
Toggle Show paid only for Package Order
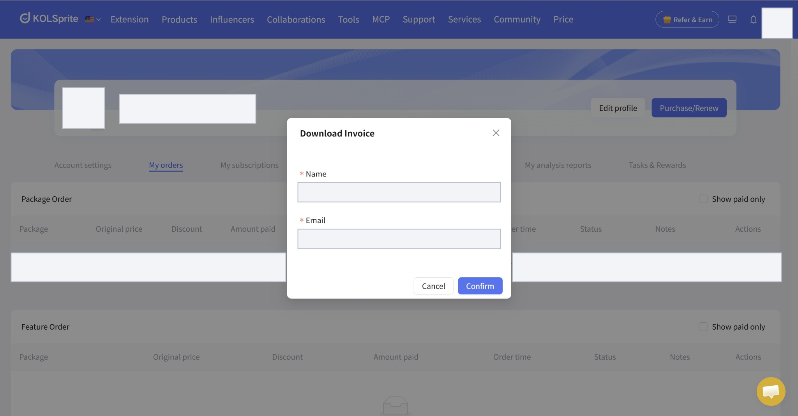(x=703, y=199)
